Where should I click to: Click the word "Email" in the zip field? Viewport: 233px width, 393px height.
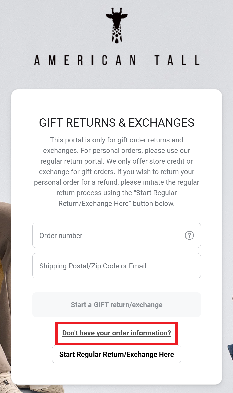coord(137,266)
